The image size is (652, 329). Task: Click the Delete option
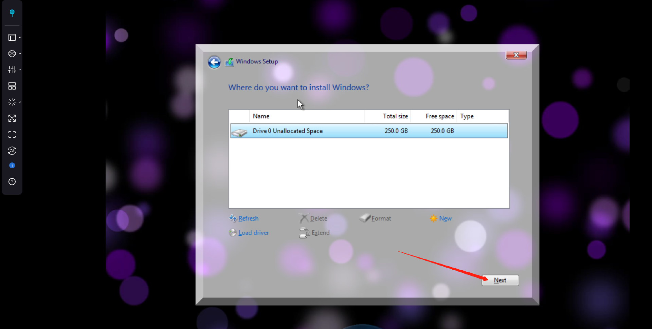coord(319,218)
